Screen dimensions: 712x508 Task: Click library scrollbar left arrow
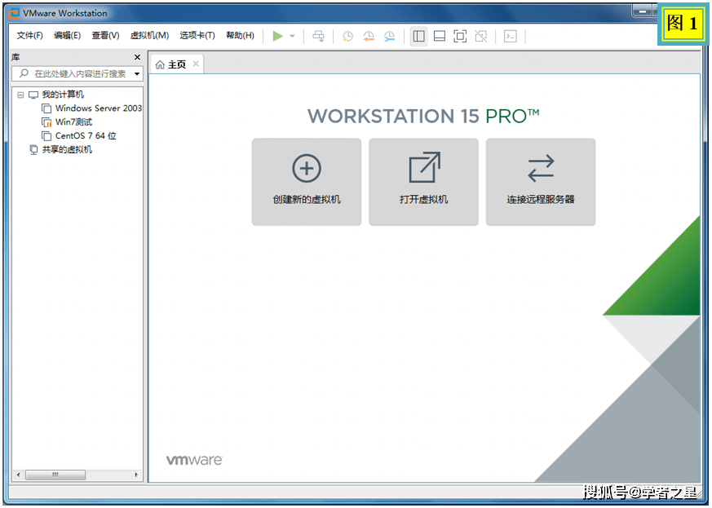click(18, 475)
